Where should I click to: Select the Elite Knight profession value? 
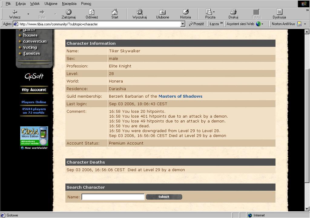pos(120,66)
